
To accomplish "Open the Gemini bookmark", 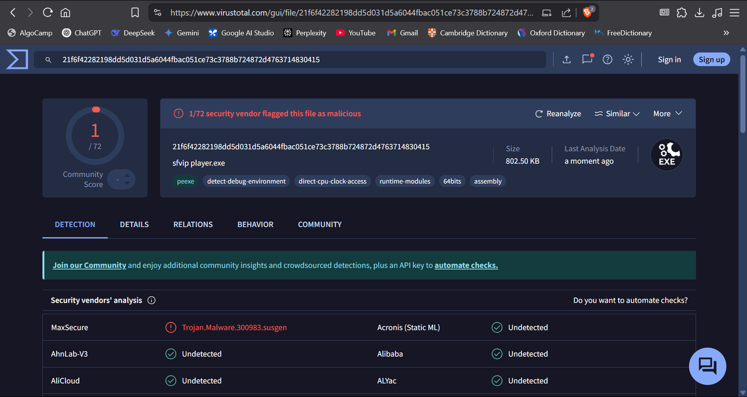I will 181,33.
